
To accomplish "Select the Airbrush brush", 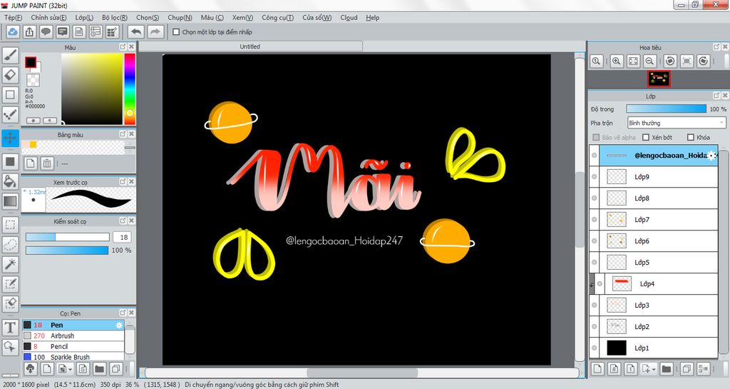I will click(x=73, y=336).
